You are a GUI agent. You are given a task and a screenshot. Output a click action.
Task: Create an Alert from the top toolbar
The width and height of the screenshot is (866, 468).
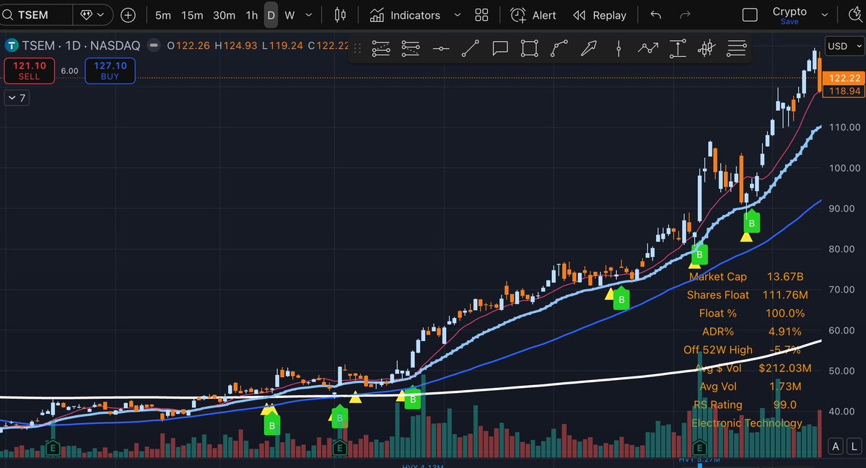(533, 15)
